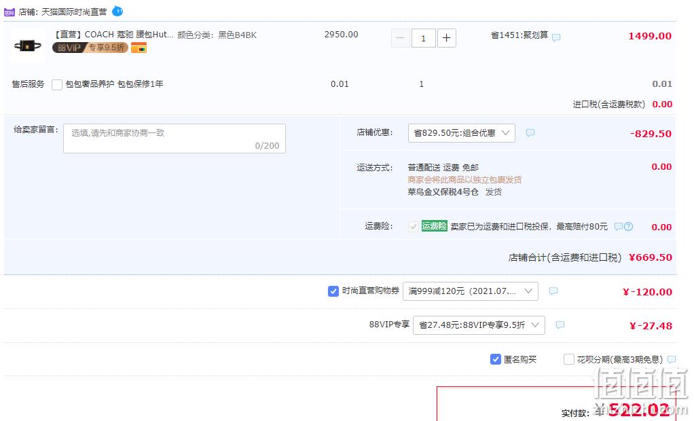
Task: Click the quantity input field showing 1
Action: point(424,38)
